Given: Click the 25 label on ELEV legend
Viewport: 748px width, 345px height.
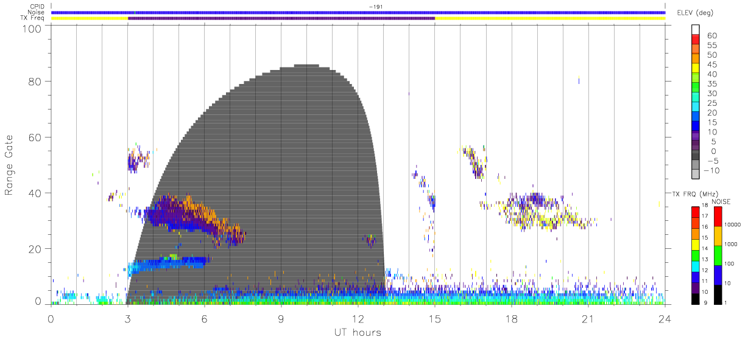Looking at the screenshot, I should [x=711, y=103].
